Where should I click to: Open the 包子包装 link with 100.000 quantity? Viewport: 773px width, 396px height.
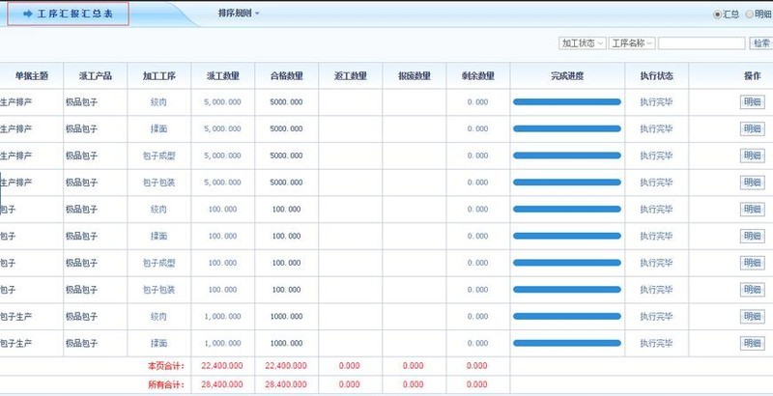click(x=158, y=290)
